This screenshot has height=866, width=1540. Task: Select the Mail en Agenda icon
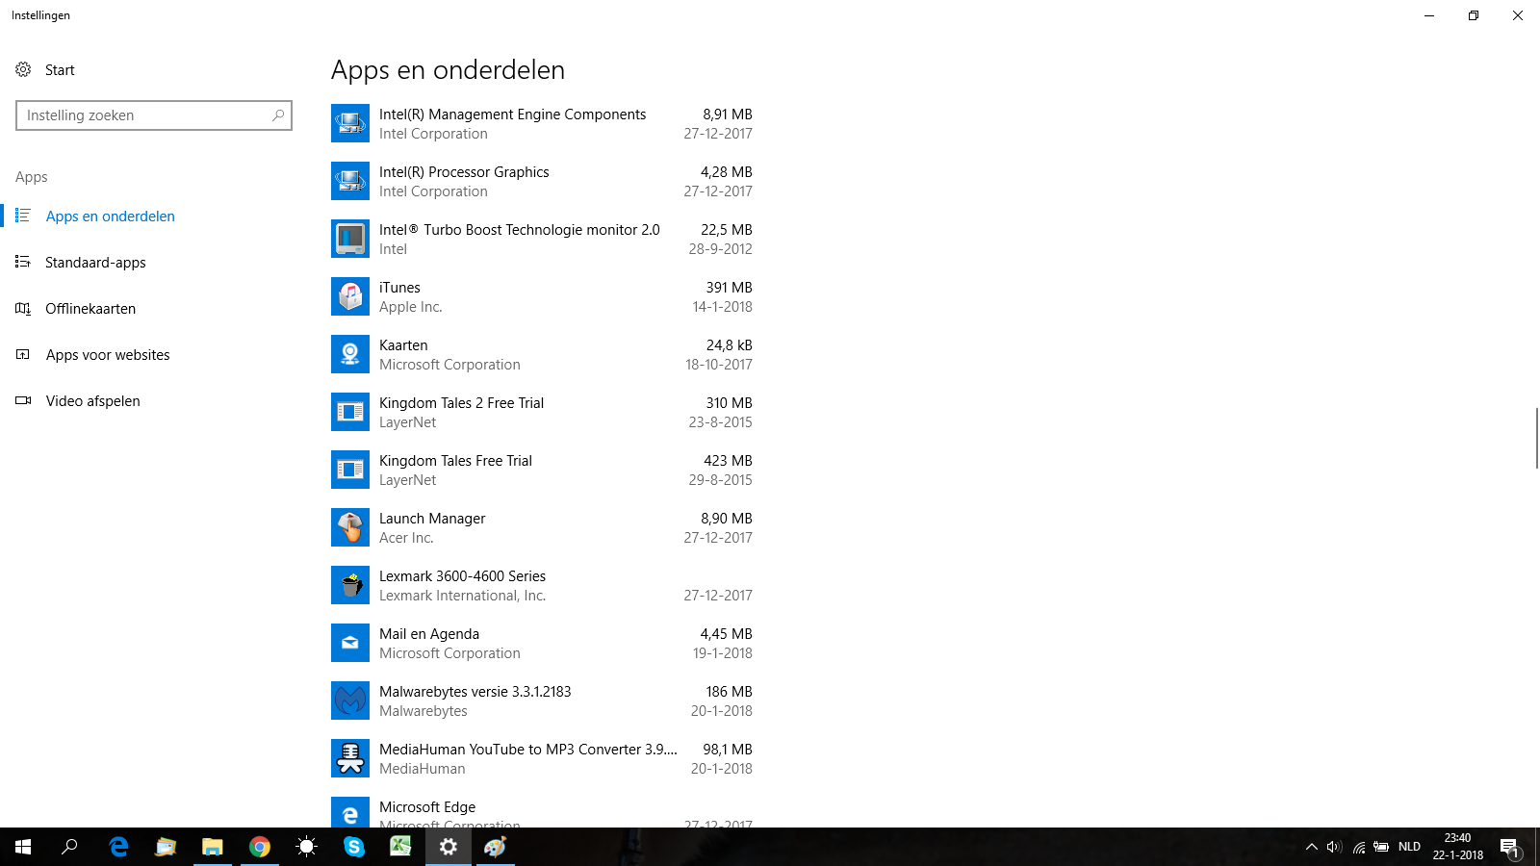tap(350, 643)
